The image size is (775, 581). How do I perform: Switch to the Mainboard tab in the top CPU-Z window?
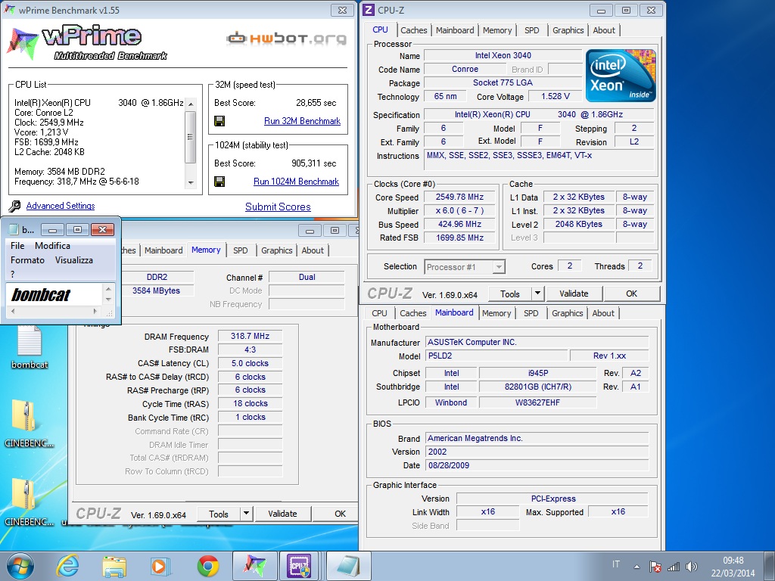(455, 30)
